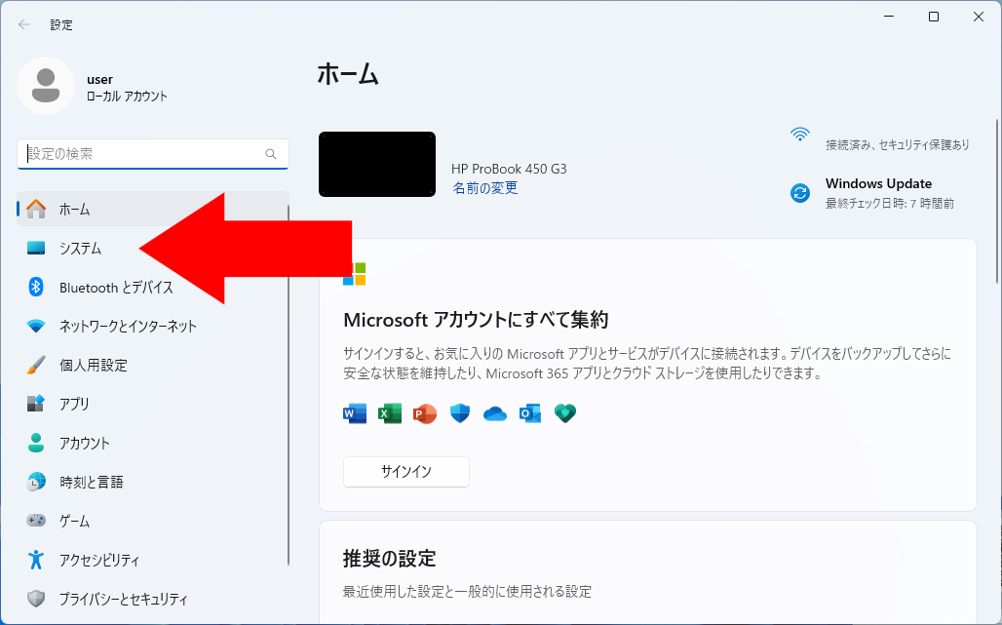
Task: Click the privacy shield icon
Action: tap(36, 599)
